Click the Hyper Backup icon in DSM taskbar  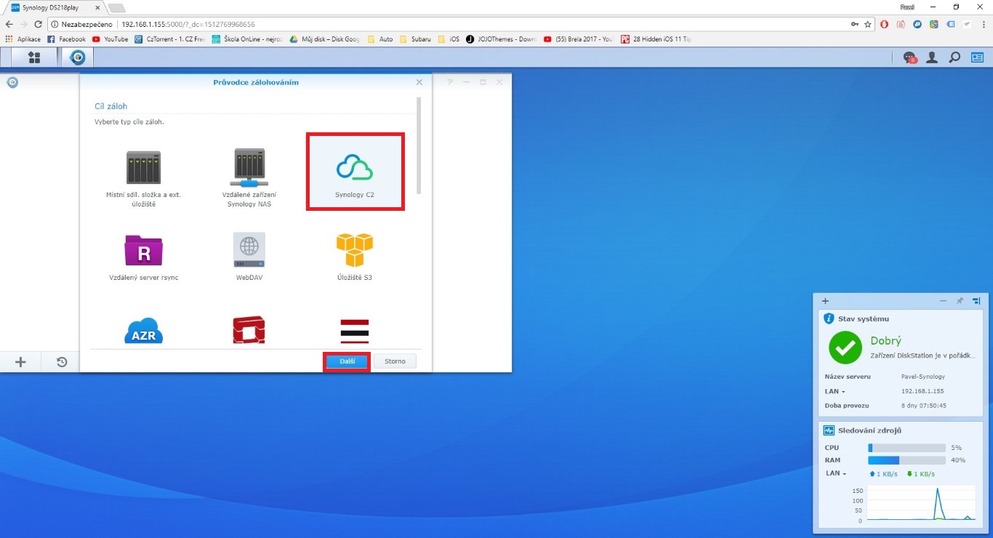coord(77,57)
